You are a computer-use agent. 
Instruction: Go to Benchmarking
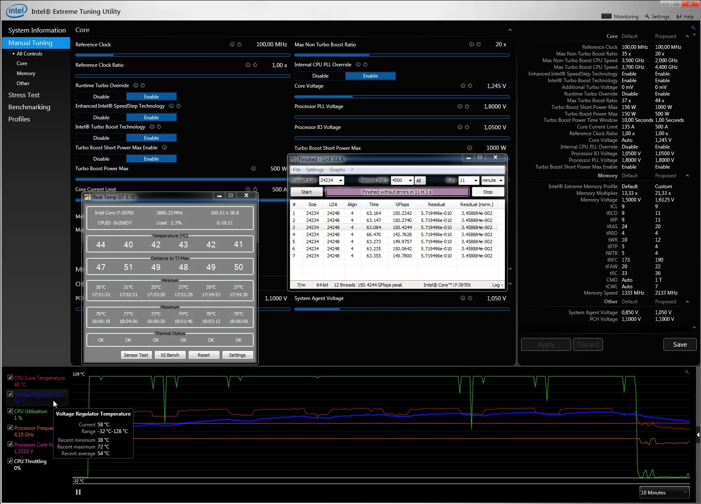[x=29, y=107]
